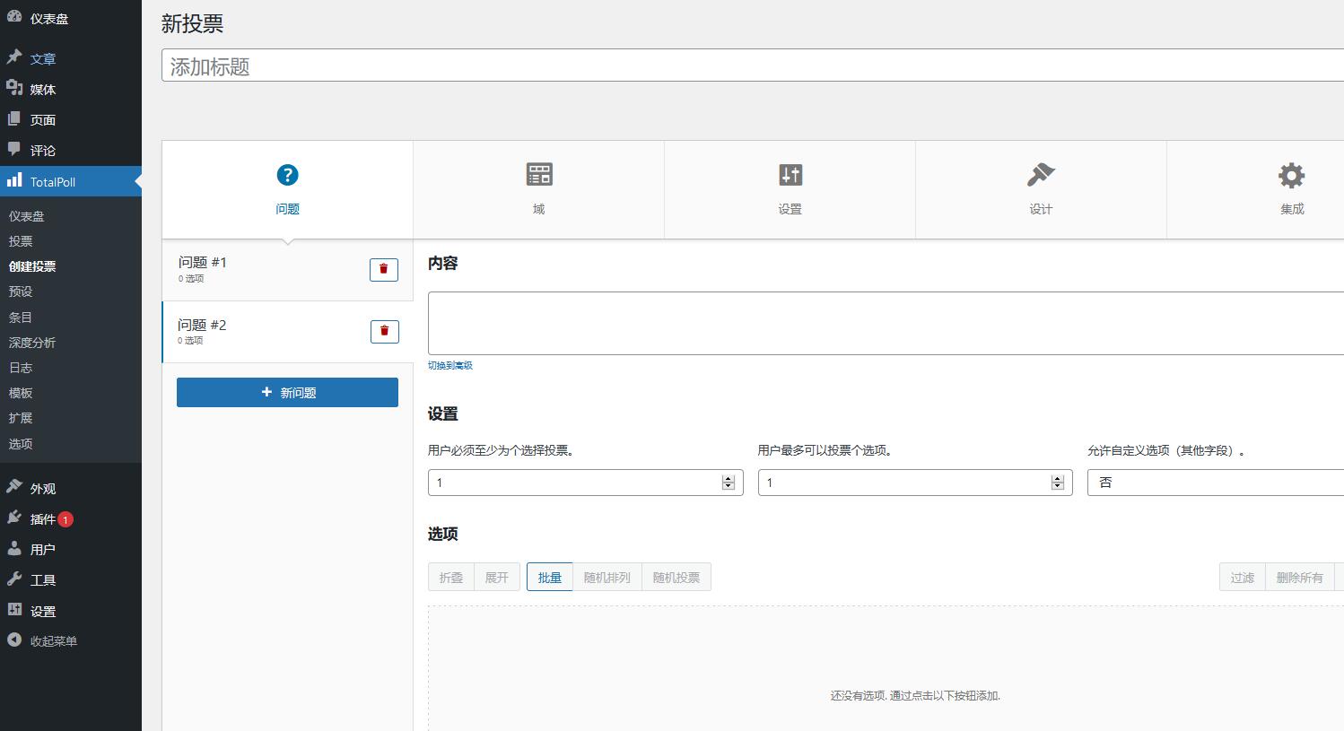Open the 设置 sliders icon tab
The image size is (1344, 731).
[790, 175]
